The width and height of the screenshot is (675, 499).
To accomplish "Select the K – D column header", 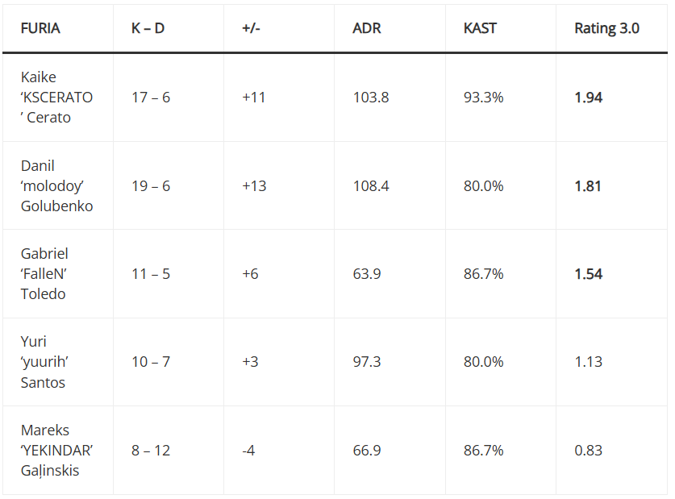I will [x=150, y=28].
